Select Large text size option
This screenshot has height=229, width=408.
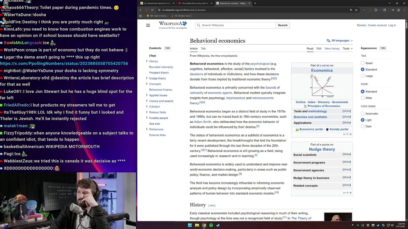[362, 76]
